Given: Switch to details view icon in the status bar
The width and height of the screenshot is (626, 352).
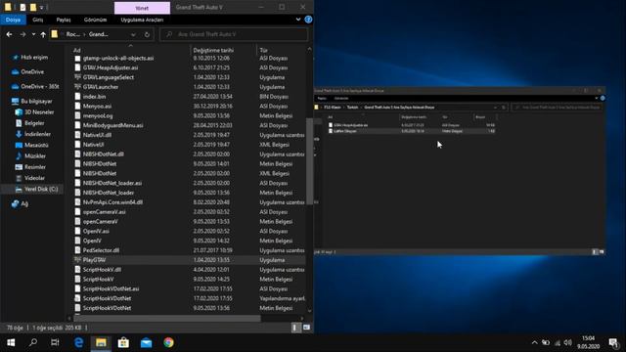Looking at the screenshot, I should click(x=295, y=328).
